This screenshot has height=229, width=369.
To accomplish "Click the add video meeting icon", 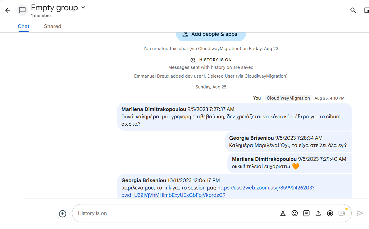I will click(x=342, y=213).
